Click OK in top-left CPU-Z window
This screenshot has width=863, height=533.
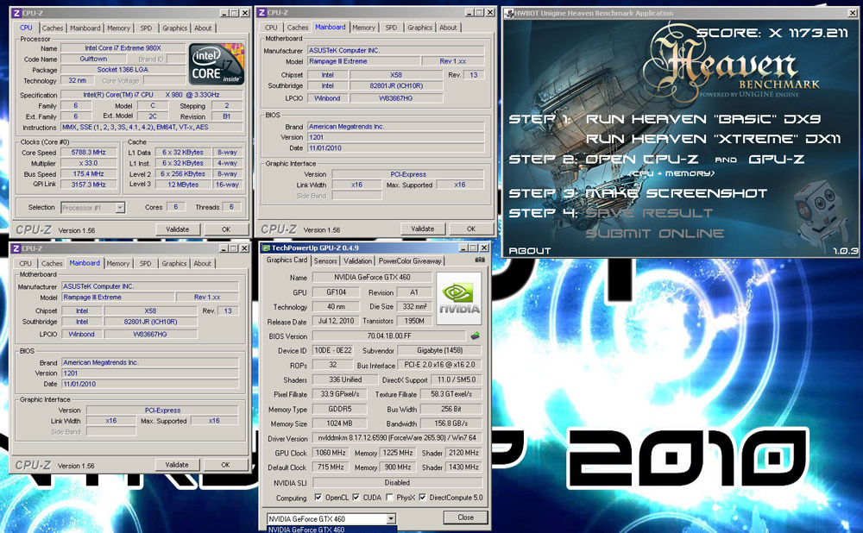(x=226, y=229)
